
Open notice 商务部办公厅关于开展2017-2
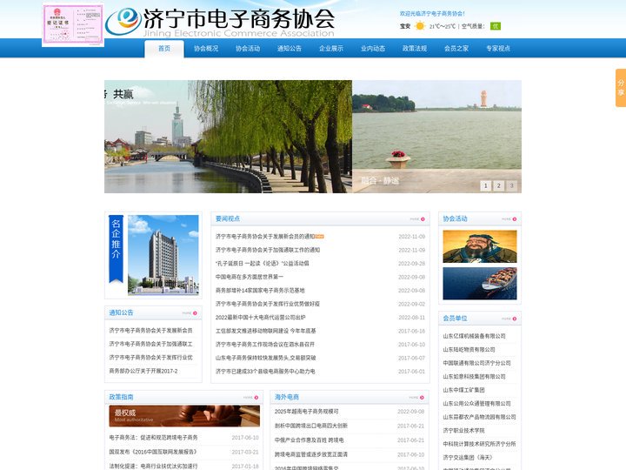[x=143, y=371]
